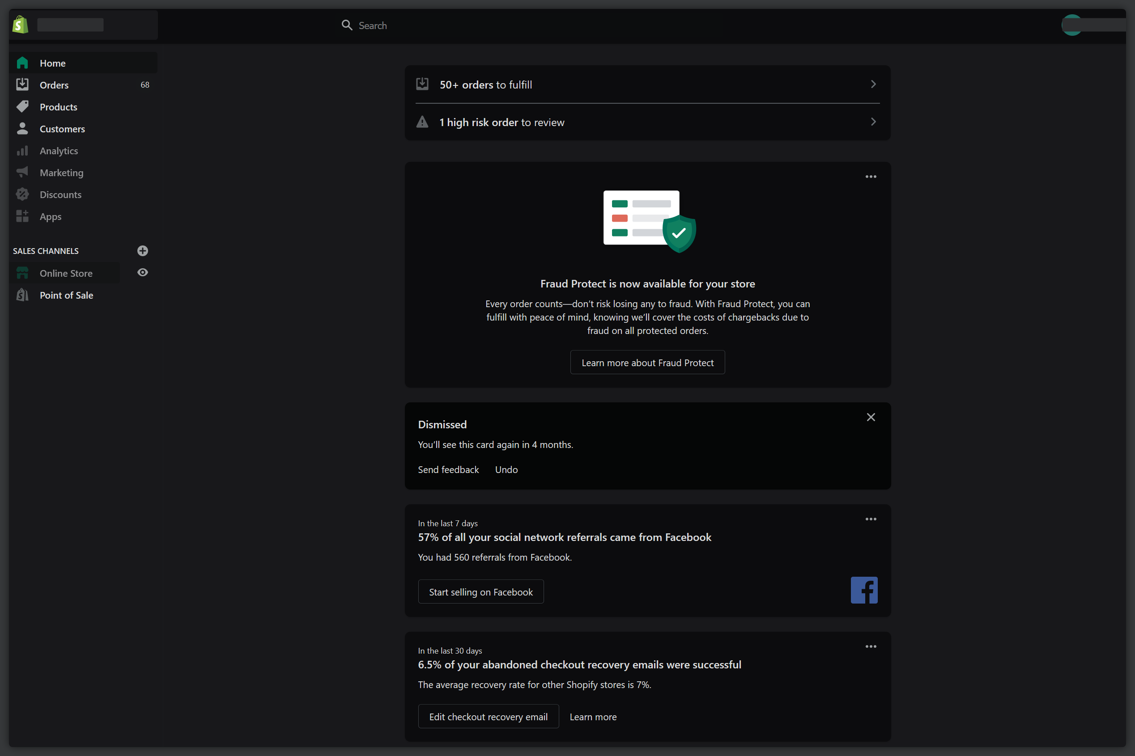
Task: Open Products from the sidebar icon
Action: [x=22, y=106]
